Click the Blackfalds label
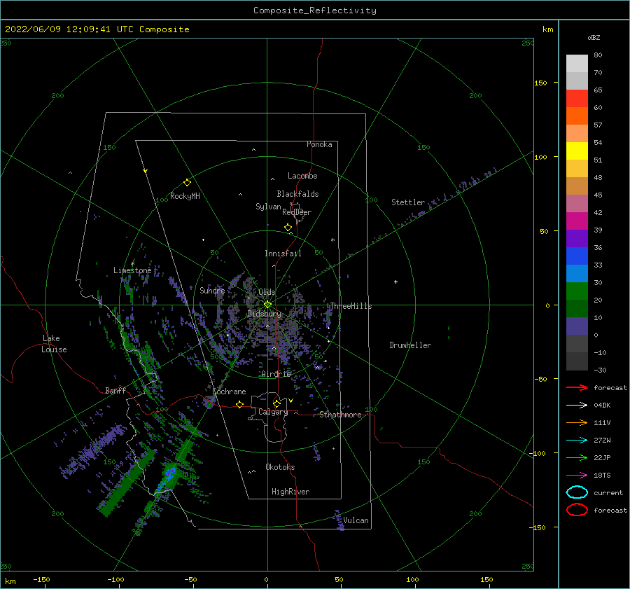Viewport: 630px width, 589px height. [x=297, y=194]
